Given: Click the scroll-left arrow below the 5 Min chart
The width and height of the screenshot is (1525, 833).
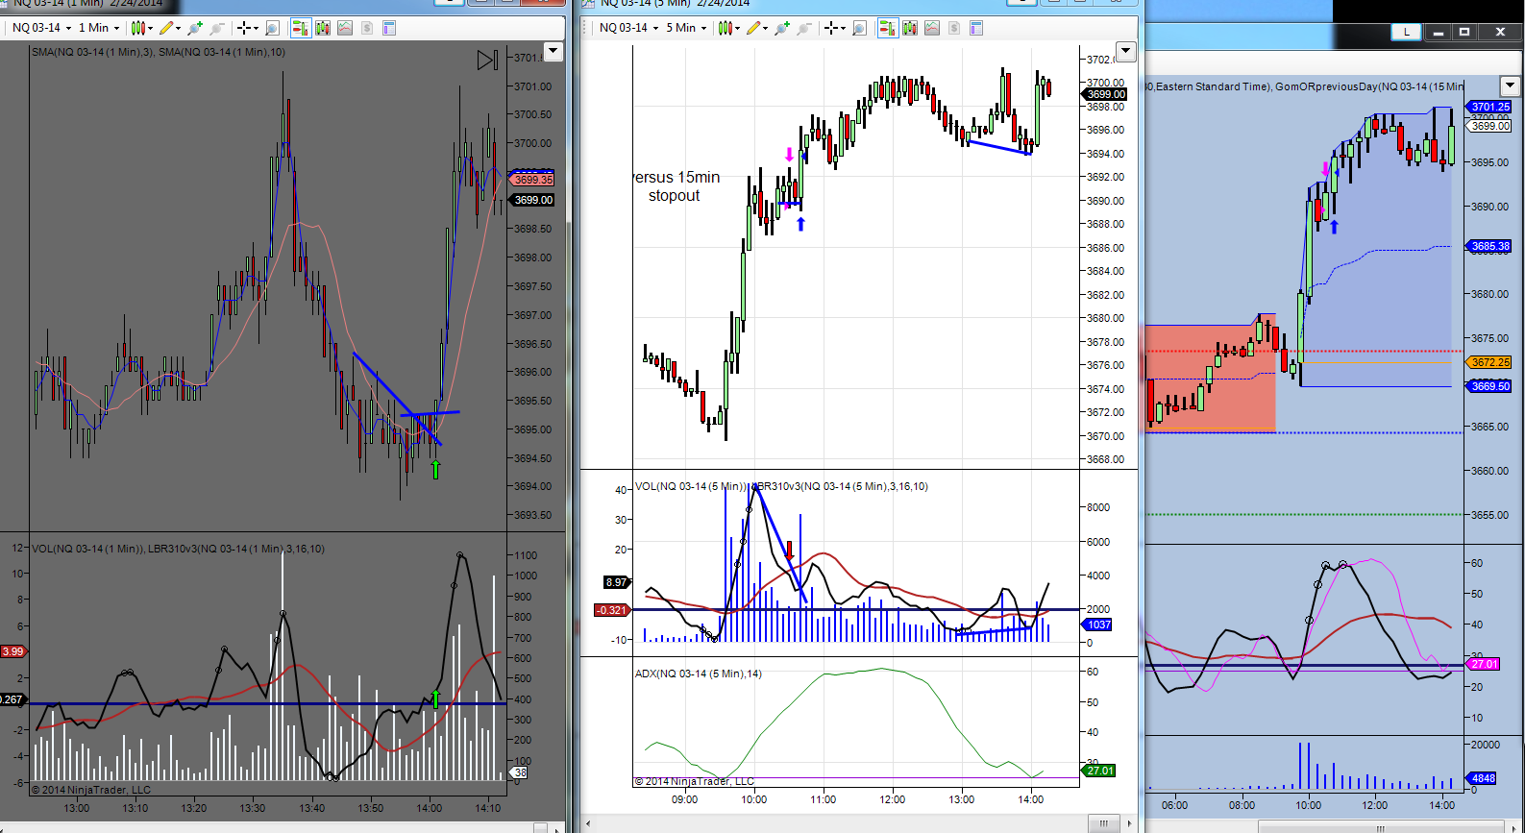Looking at the screenshot, I should pyautogui.click(x=588, y=823).
